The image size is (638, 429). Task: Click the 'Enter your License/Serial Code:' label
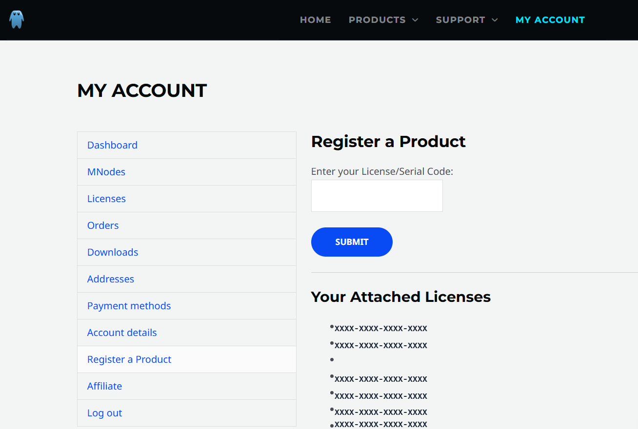click(x=382, y=171)
